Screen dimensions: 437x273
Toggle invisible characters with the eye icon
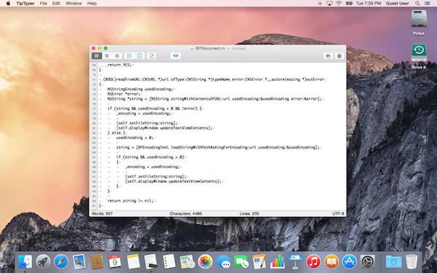pyautogui.click(x=176, y=56)
